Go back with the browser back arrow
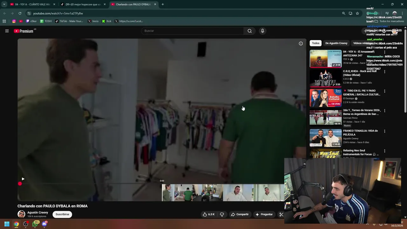The width and height of the screenshot is (407, 229). click(4, 13)
